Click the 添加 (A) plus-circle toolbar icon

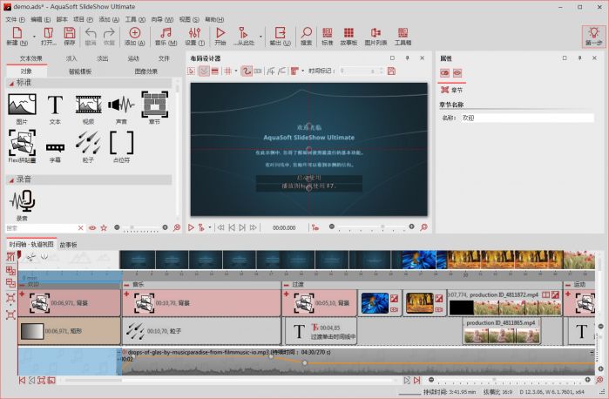134,36
